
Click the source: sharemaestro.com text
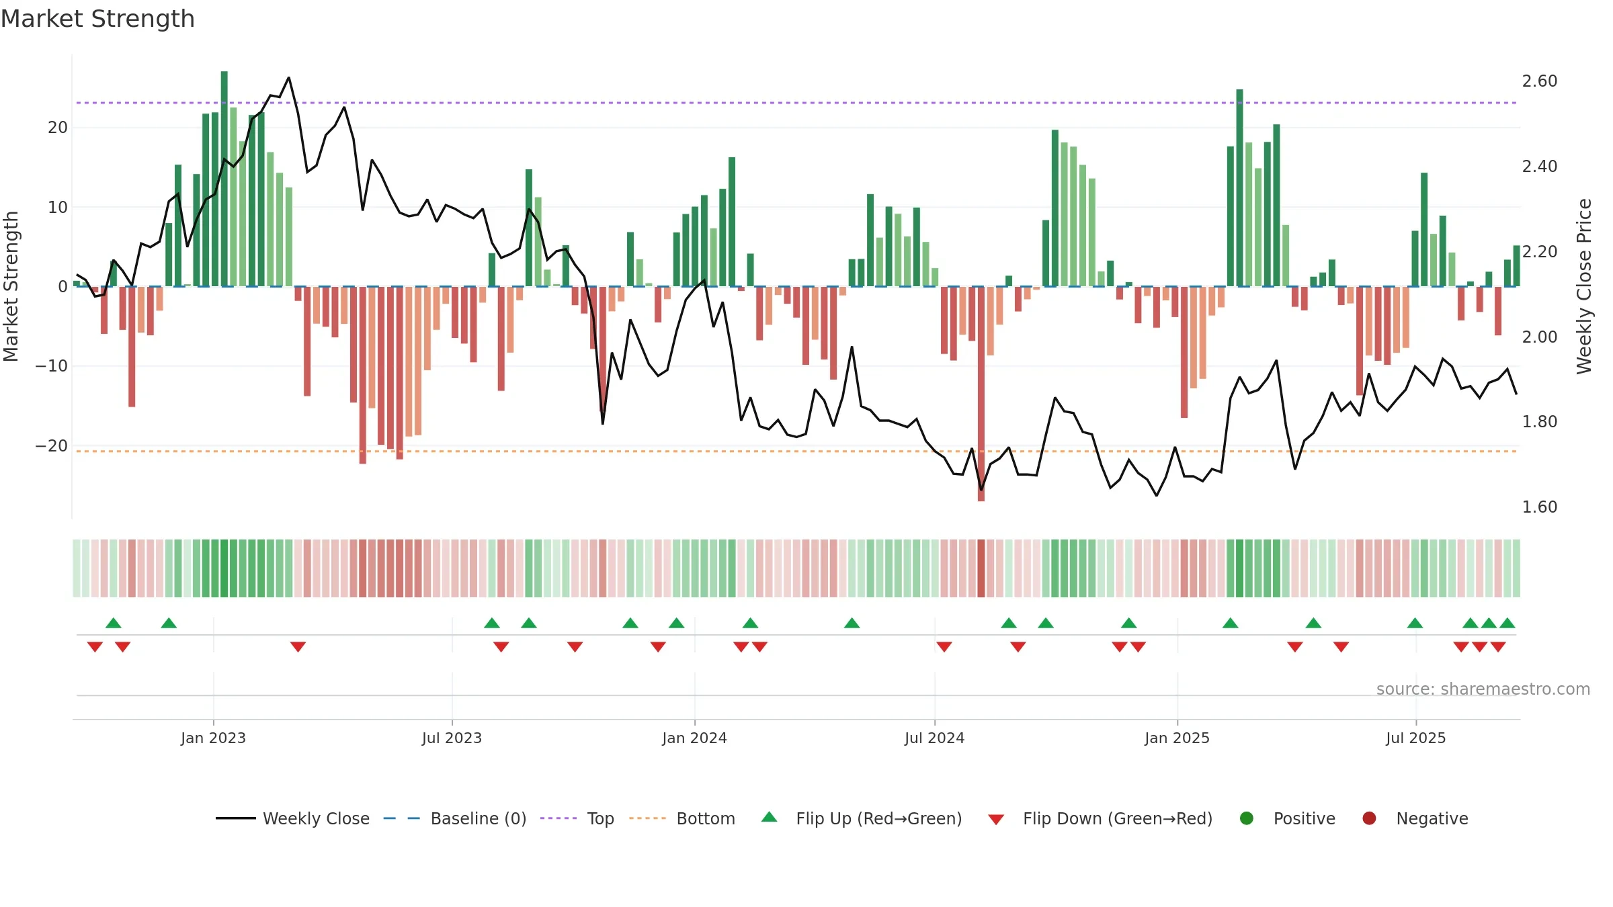click(1483, 689)
